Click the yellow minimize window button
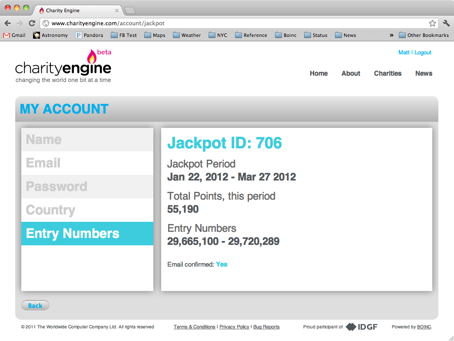This screenshot has width=454, height=341. pyautogui.click(x=17, y=8)
